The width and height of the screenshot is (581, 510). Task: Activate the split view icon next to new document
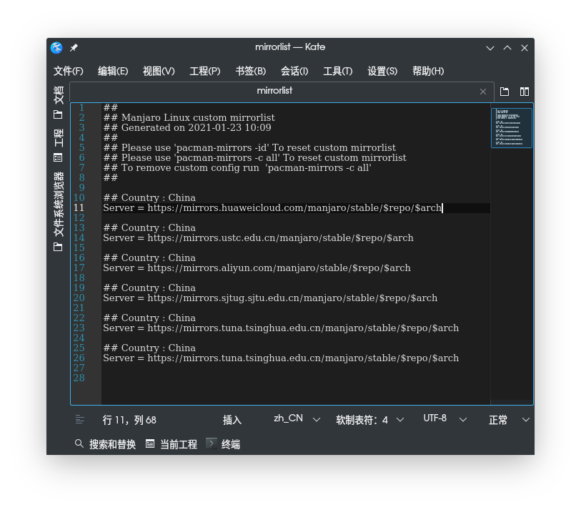point(525,92)
